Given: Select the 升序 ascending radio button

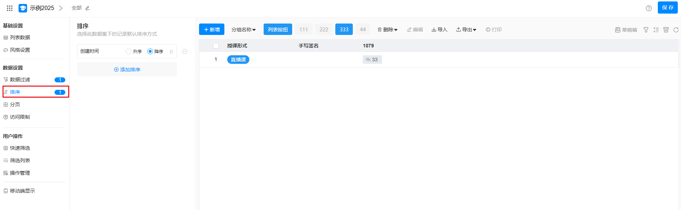Looking at the screenshot, I should click(129, 51).
